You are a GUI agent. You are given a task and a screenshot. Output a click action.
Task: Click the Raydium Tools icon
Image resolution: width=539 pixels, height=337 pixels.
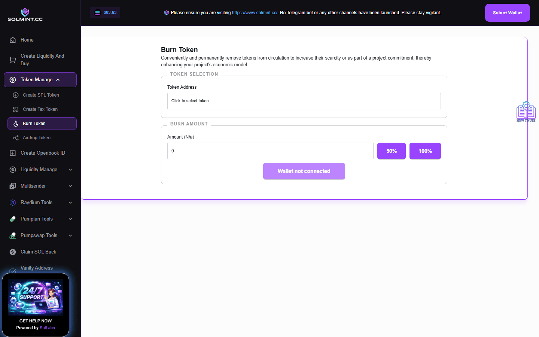pyautogui.click(x=12, y=202)
